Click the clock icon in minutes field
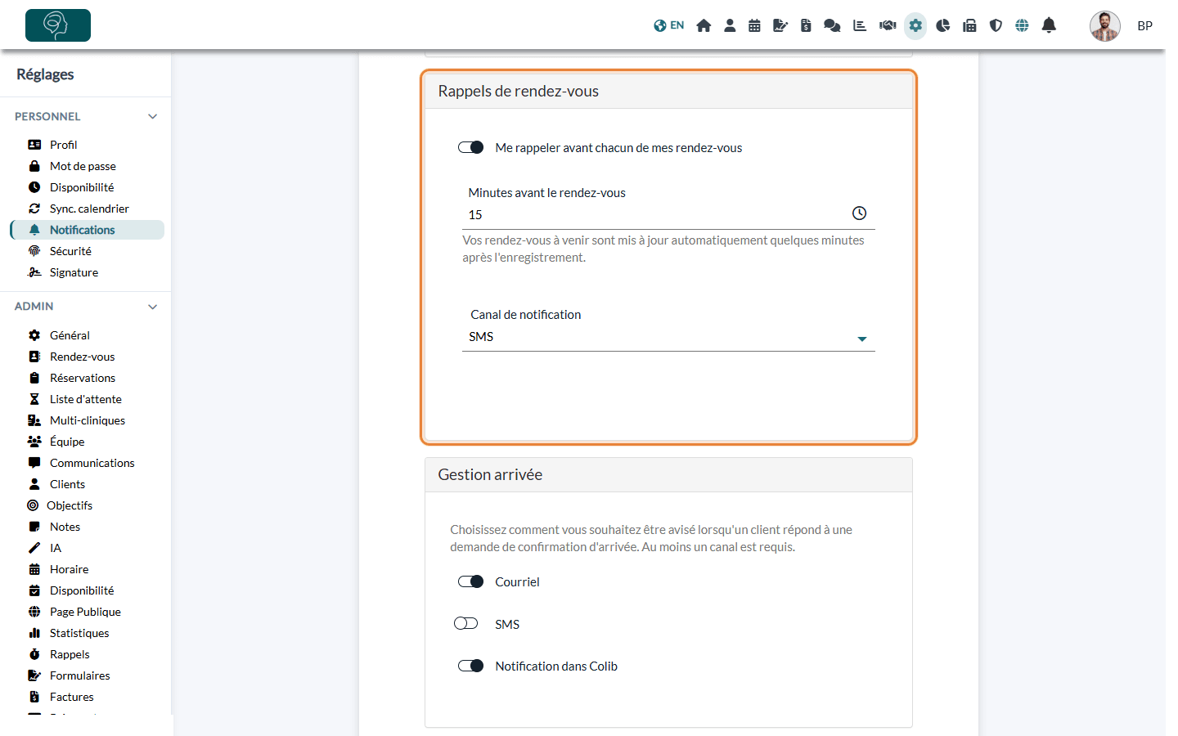The height and width of the screenshot is (736, 1178). pyautogui.click(x=859, y=213)
